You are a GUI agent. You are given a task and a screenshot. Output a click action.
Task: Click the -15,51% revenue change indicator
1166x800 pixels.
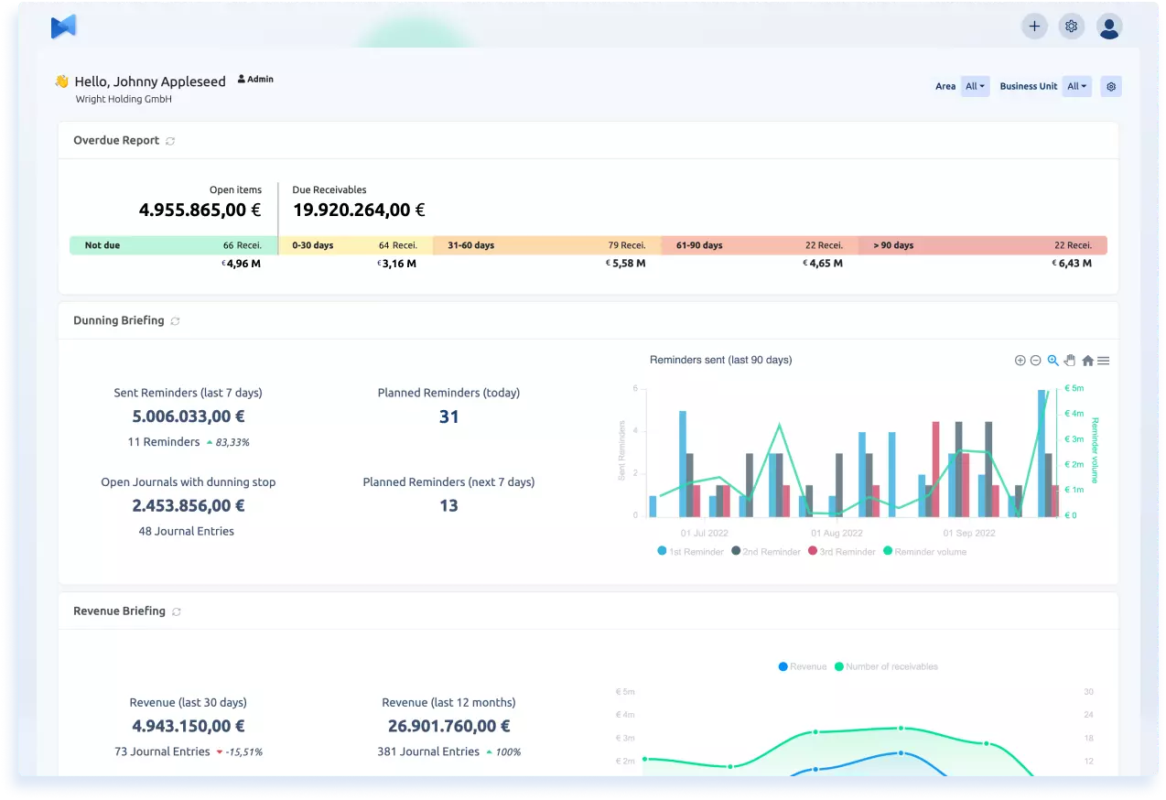point(240,751)
